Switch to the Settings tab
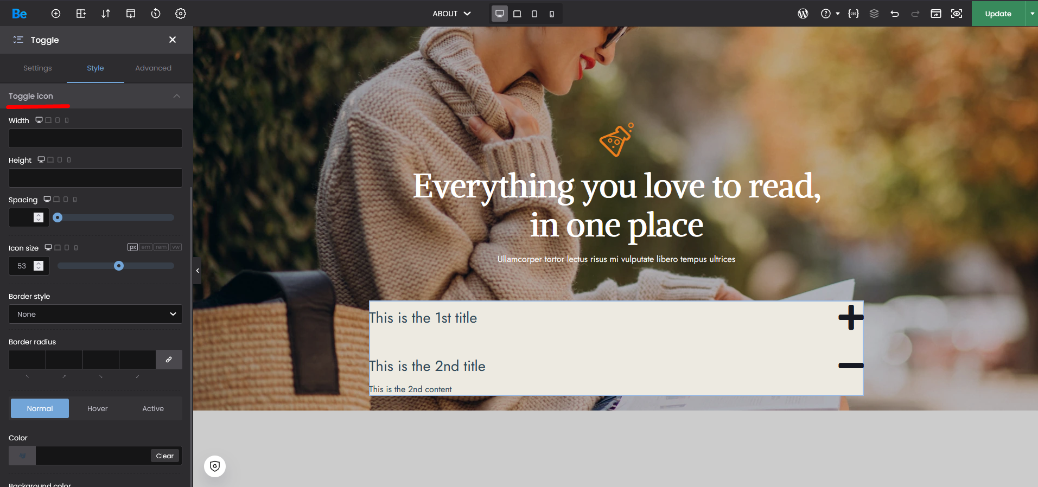This screenshot has width=1038, height=487. point(37,68)
